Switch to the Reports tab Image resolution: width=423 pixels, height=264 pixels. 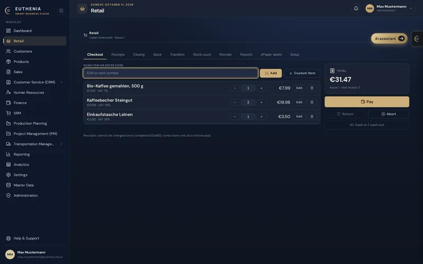(x=246, y=55)
